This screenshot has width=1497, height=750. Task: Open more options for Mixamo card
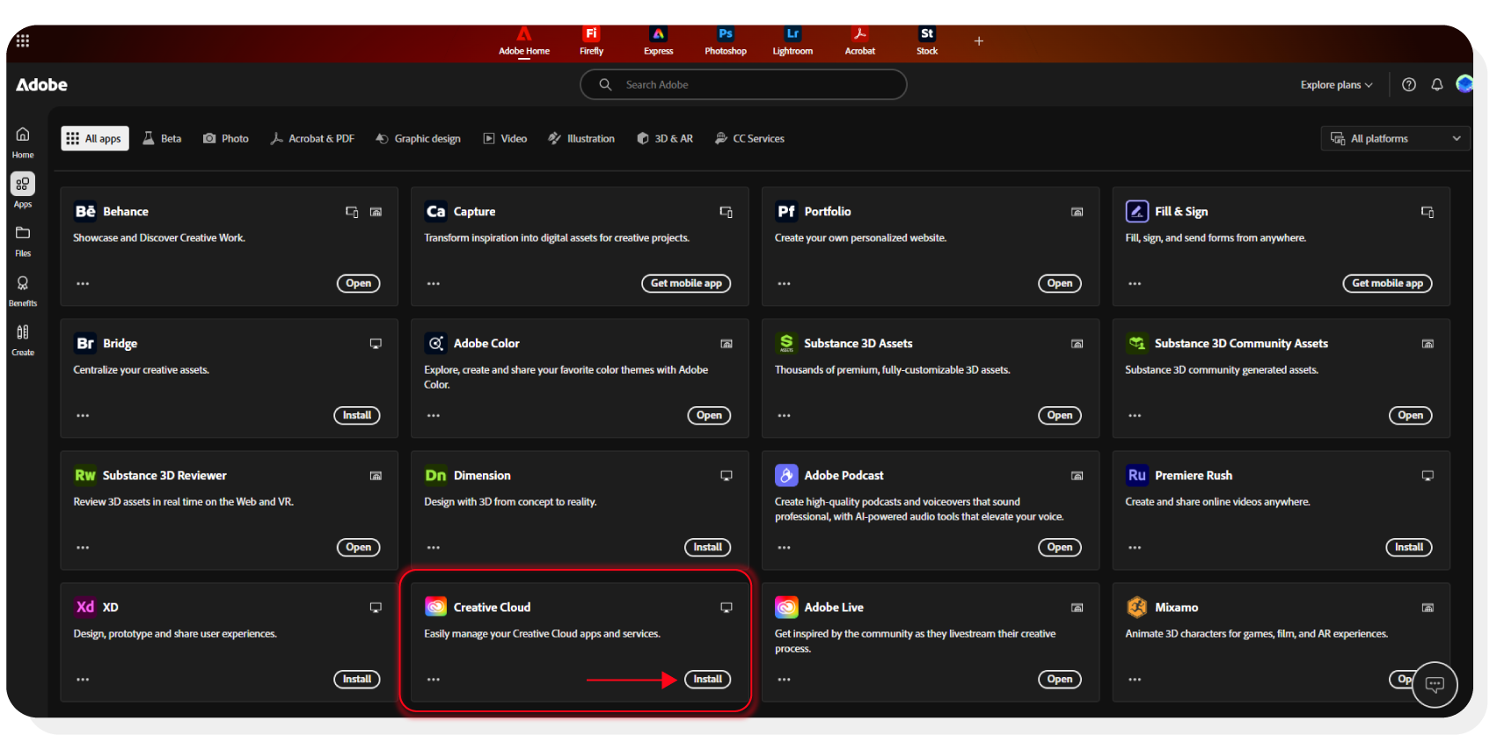tap(1135, 680)
